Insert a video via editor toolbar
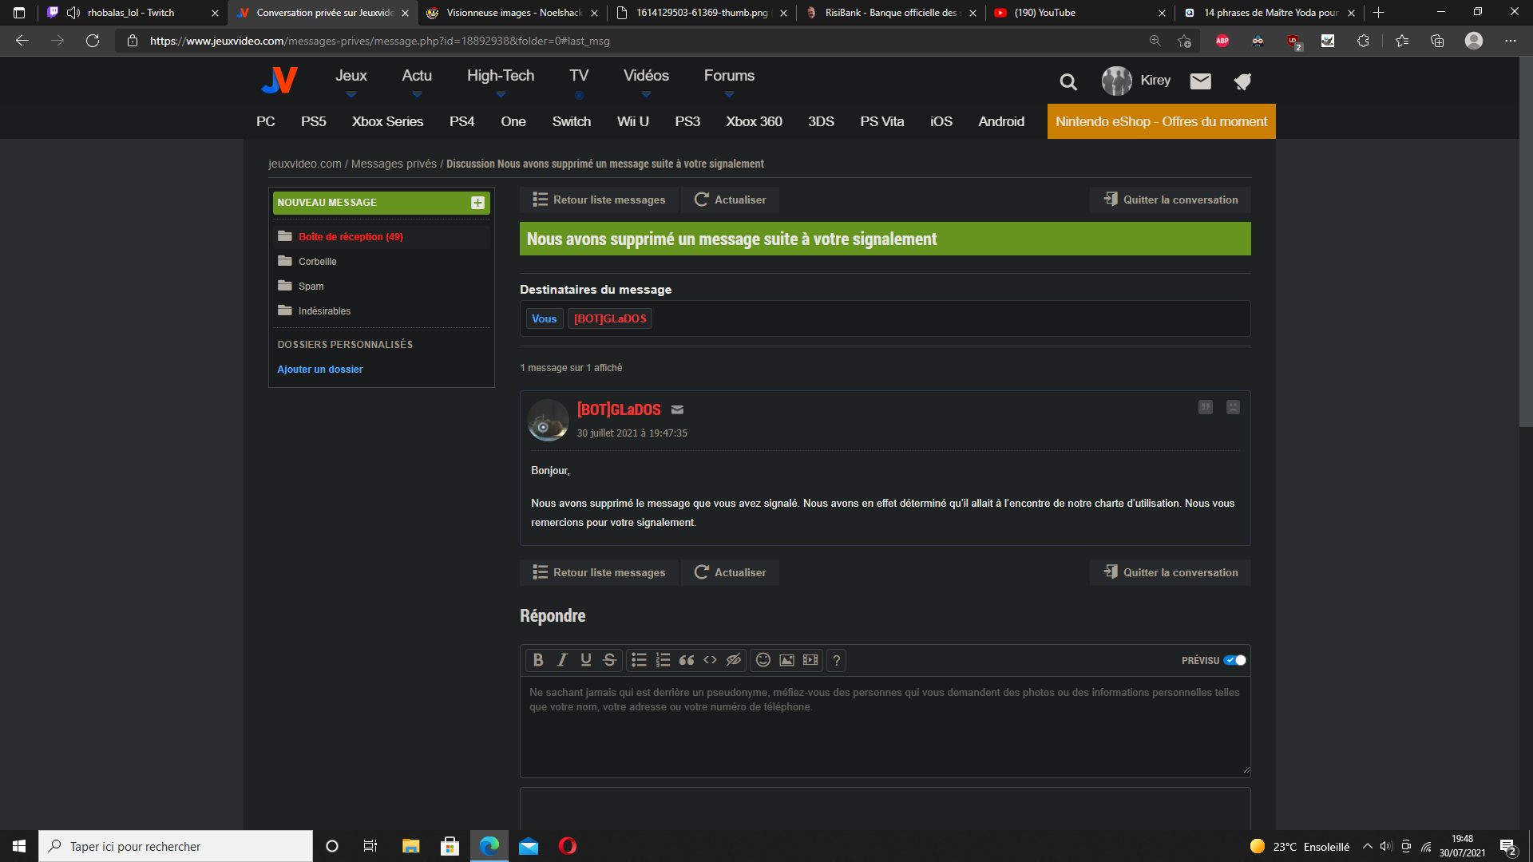 pos(810,660)
